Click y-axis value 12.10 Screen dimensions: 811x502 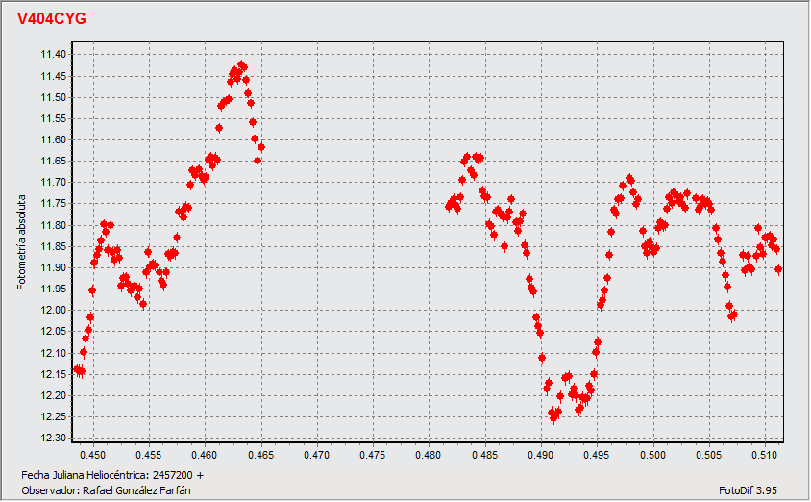coord(53,353)
